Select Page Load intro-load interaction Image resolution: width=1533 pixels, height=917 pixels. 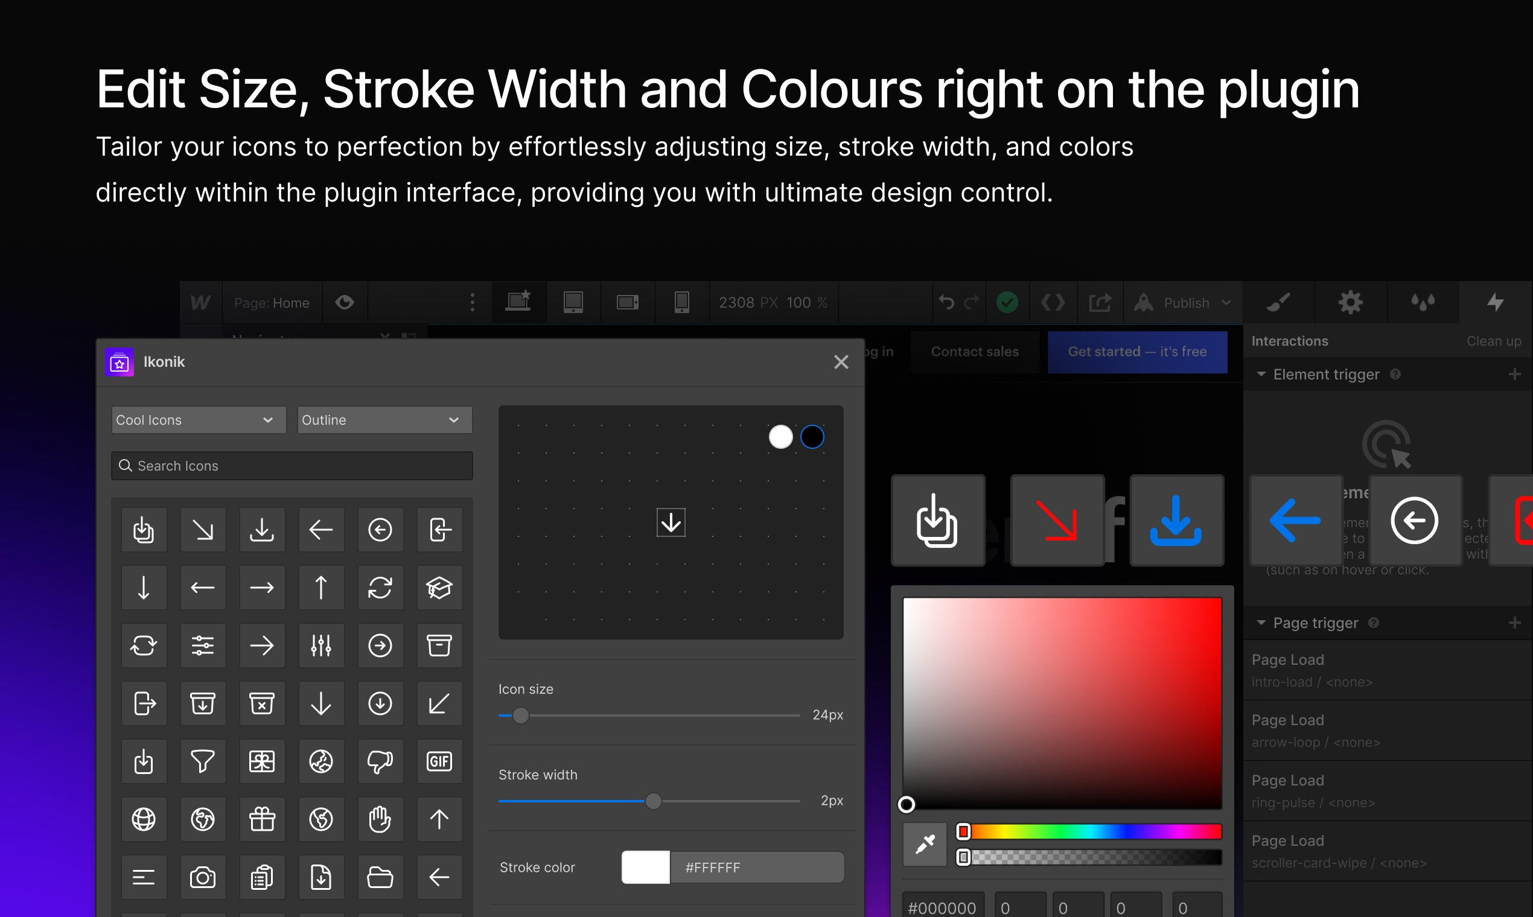[x=1387, y=670]
